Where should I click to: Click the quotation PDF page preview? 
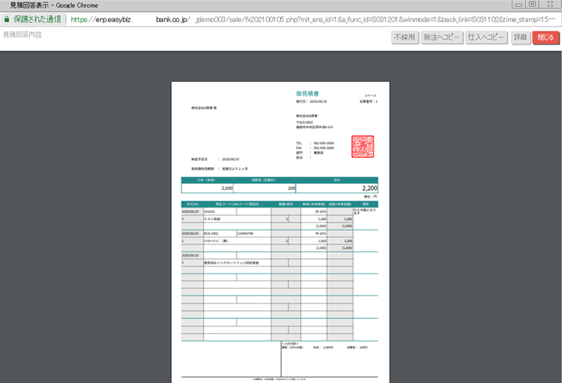point(280,232)
